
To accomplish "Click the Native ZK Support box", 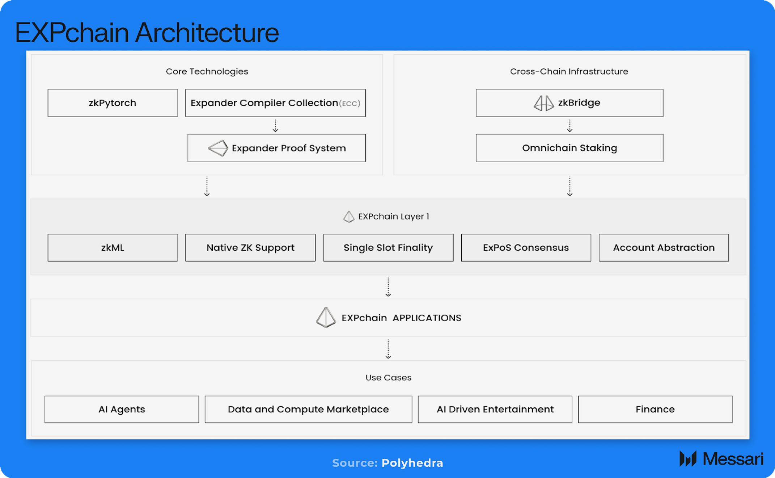I will pyautogui.click(x=250, y=248).
